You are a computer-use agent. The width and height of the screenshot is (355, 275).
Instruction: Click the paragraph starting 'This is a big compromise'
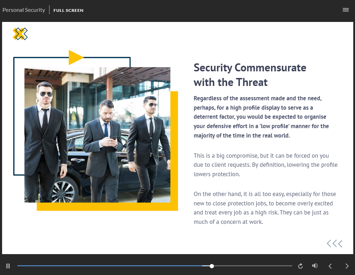[x=265, y=165]
